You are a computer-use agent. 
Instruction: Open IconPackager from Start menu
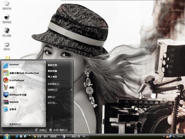coord(24,80)
